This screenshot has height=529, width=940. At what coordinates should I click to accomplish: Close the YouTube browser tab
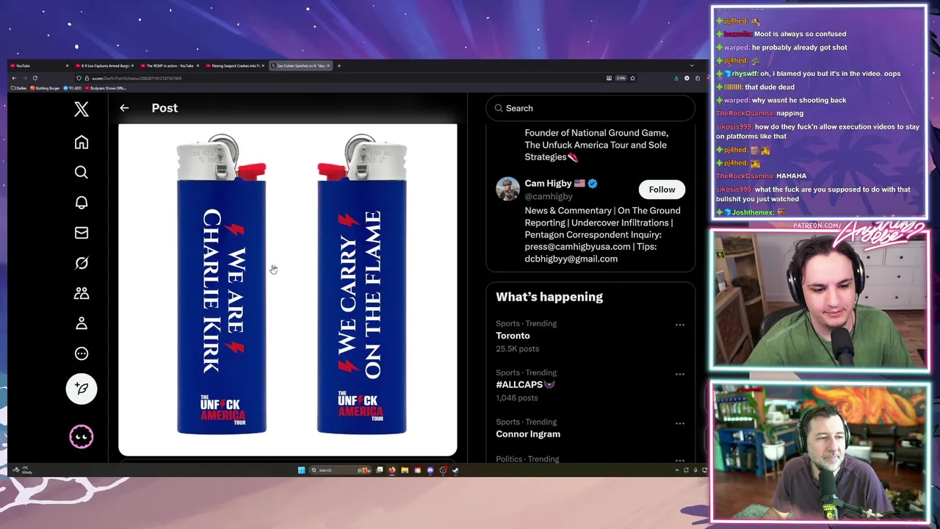tap(67, 65)
